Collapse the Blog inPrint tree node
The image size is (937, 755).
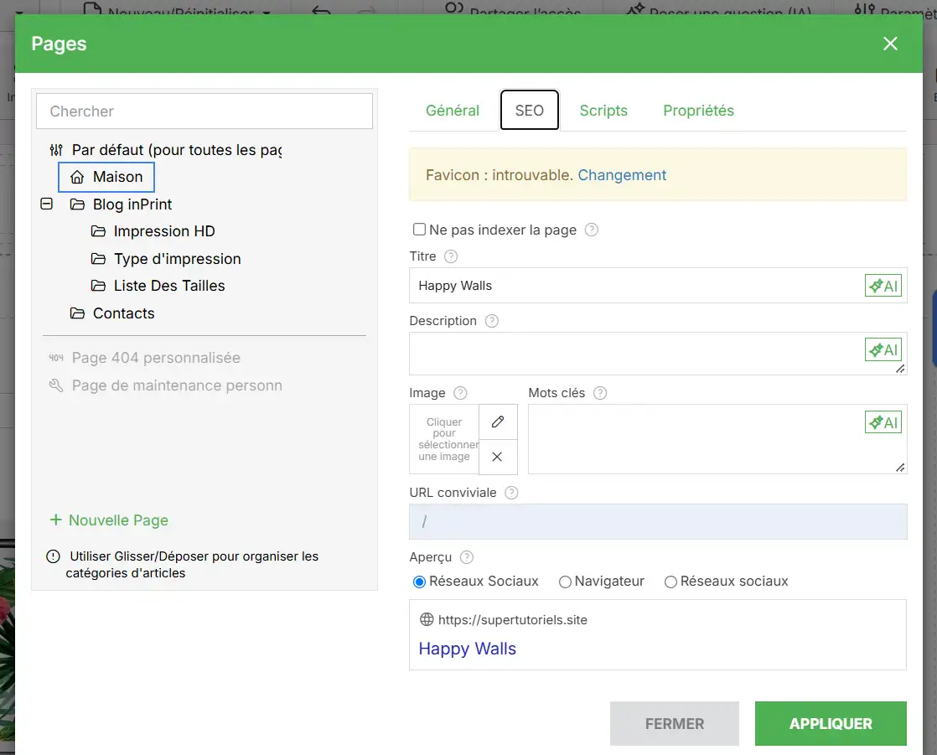pos(47,204)
